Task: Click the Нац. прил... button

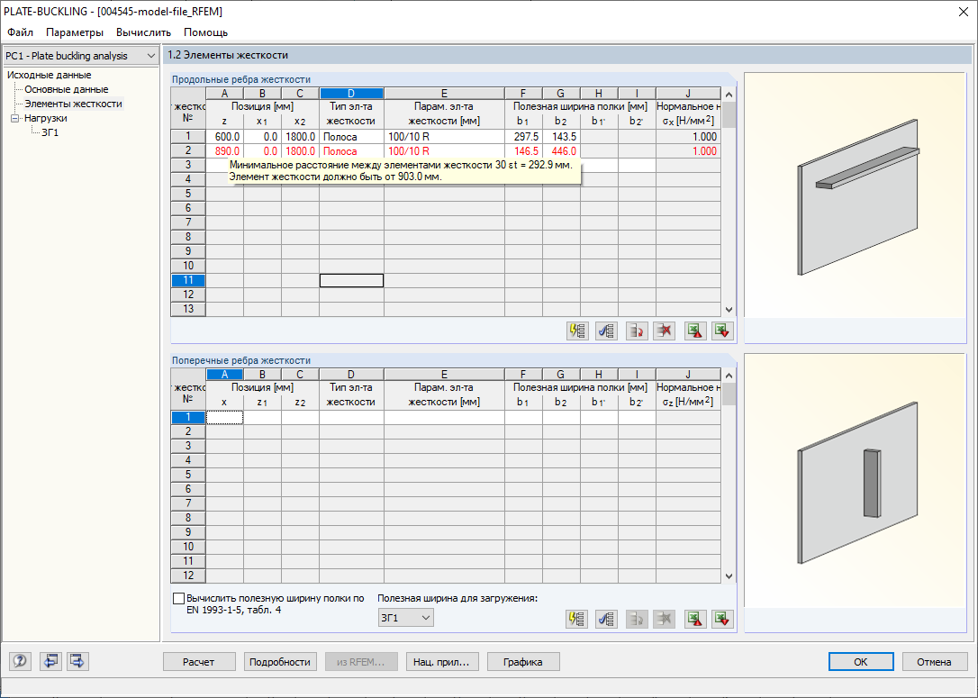Action: coord(441,662)
